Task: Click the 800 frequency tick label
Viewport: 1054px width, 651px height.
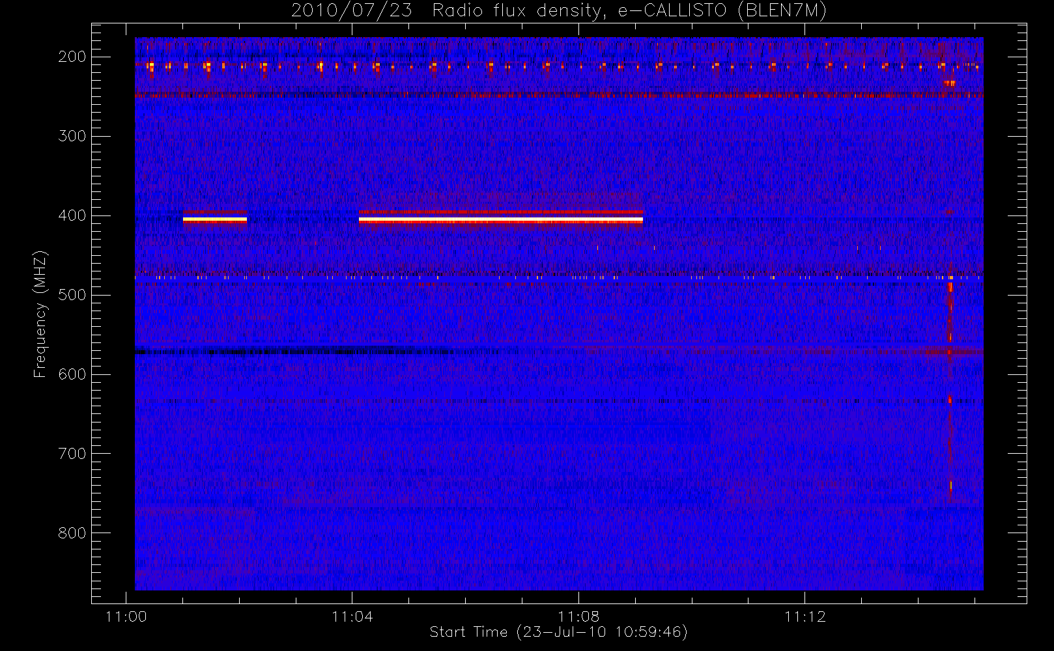Action: point(72,533)
